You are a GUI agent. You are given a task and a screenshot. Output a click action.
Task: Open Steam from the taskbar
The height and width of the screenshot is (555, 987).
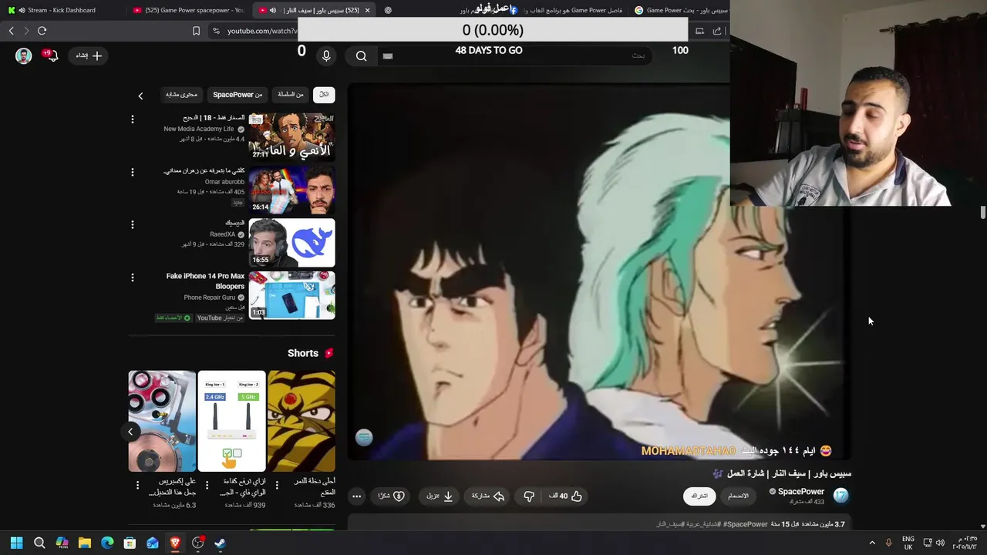point(220,543)
